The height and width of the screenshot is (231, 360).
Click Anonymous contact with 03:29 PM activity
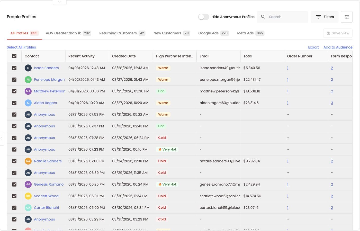44,219
